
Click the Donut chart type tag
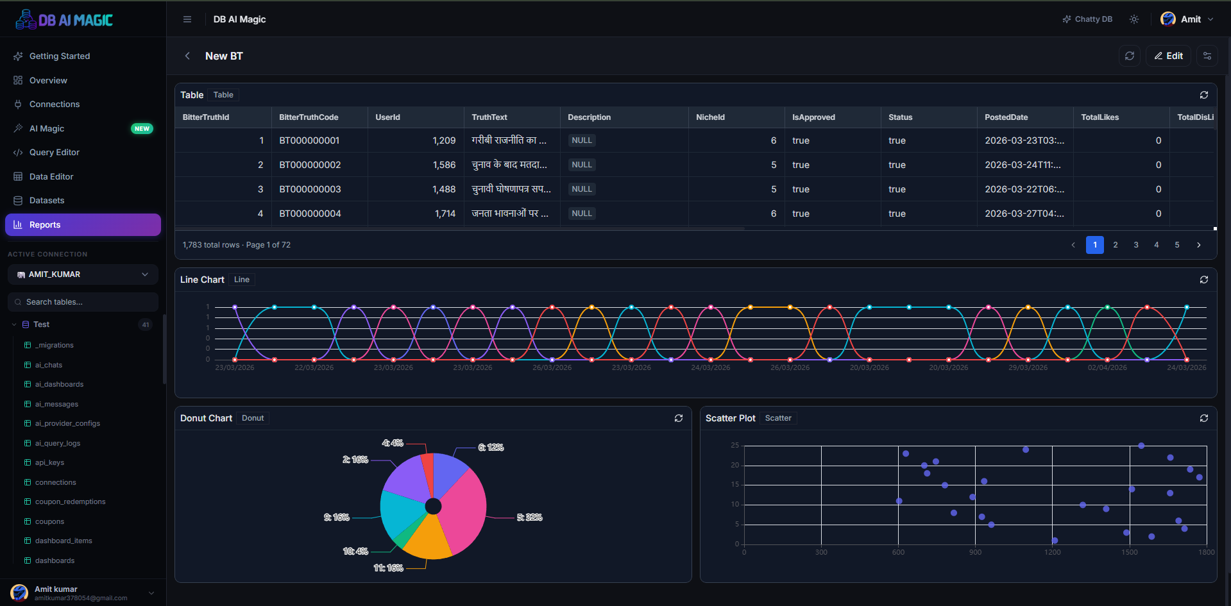point(253,418)
